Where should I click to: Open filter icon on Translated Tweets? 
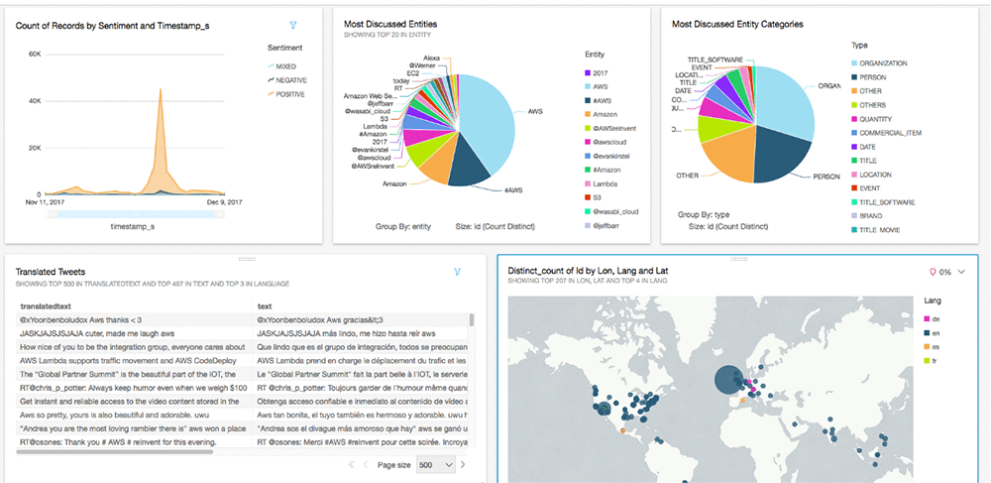click(457, 272)
